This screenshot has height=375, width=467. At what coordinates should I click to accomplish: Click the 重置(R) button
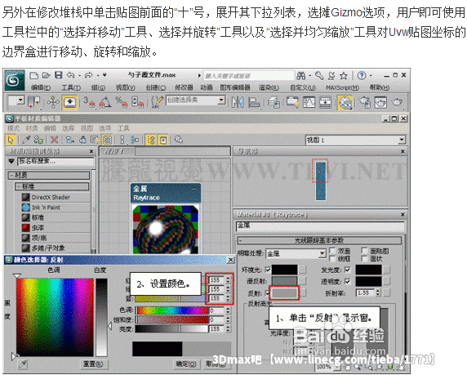click(93, 364)
